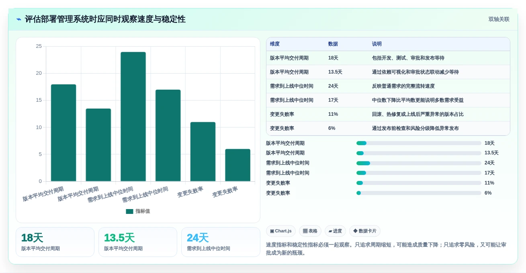Click y-axis label 25 on chart
Viewport: 526px width, 273px height.
[39, 46]
